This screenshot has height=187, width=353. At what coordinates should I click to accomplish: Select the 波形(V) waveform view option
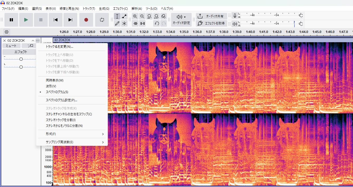tap(51, 86)
